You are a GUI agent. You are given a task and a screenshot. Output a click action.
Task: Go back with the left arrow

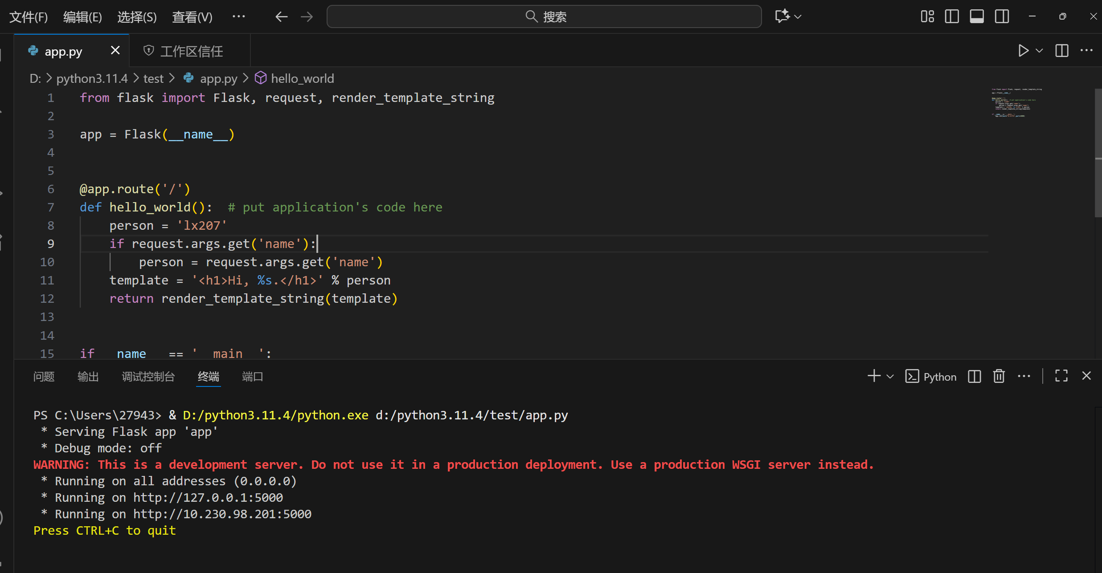(x=281, y=17)
